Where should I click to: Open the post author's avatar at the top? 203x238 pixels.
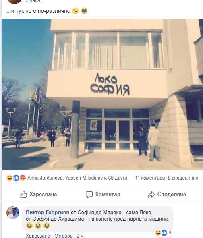tap(14, 1)
